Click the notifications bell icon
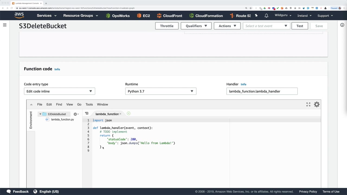Image resolution: width=347 pixels, height=195 pixels. pos(266,16)
